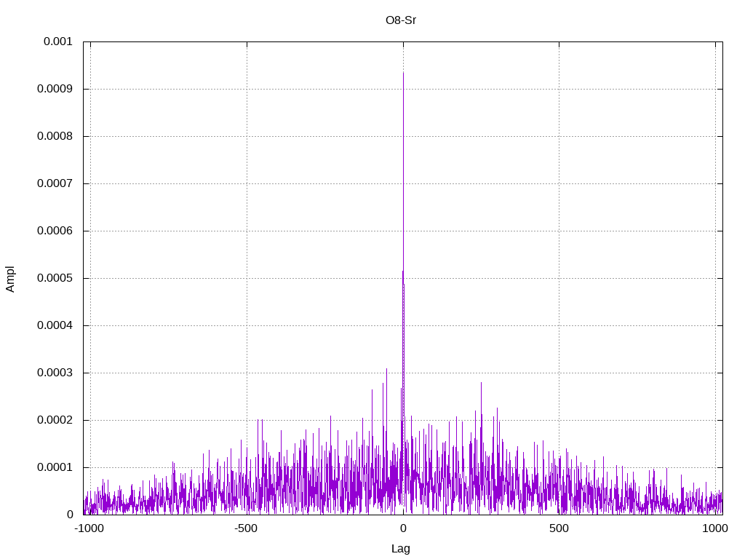The height and width of the screenshot is (559, 745).
Task: Click the x-axis tick label 500
Action: pos(559,528)
